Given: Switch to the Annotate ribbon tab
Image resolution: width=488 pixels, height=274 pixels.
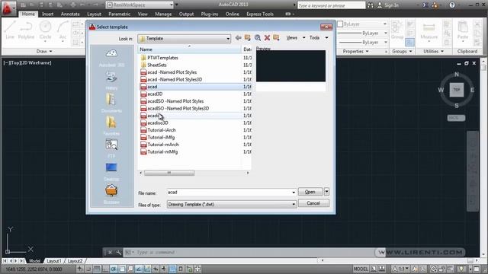Looking at the screenshot, I should tap(70, 14).
